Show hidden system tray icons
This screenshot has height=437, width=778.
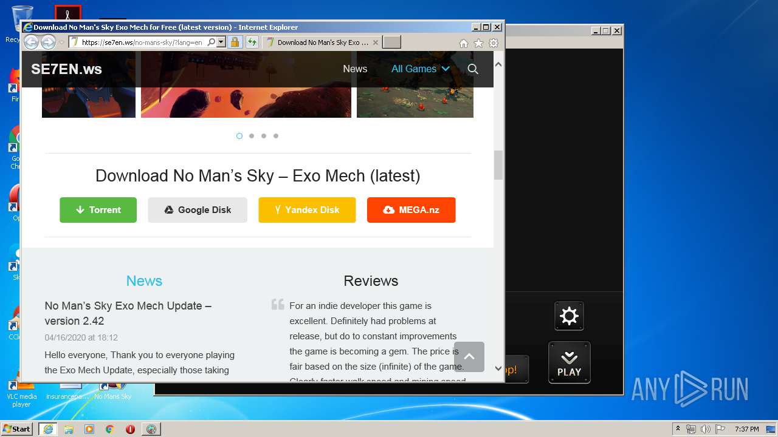tap(678, 429)
